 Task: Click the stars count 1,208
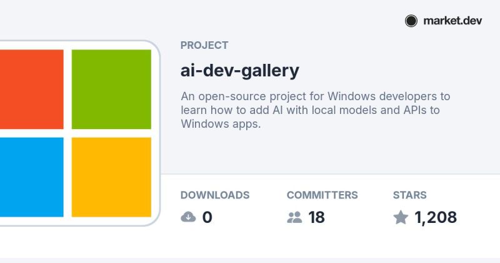pos(436,218)
